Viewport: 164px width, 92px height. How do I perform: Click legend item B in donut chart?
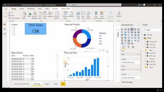101,41
